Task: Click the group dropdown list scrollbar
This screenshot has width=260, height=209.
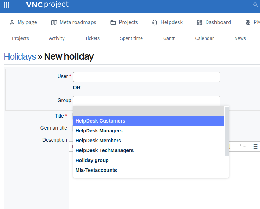Action: (226, 131)
